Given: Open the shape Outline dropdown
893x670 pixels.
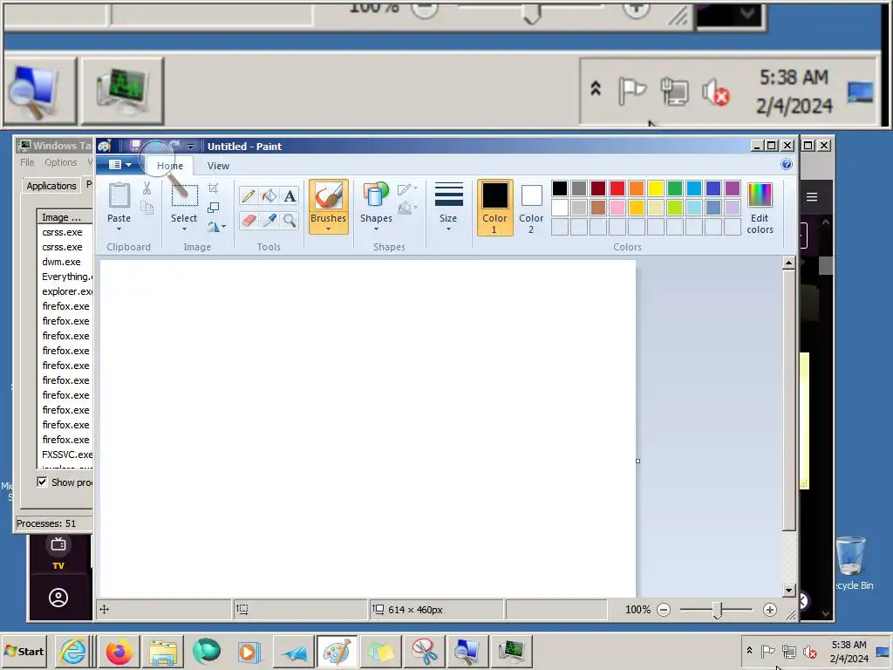Looking at the screenshot, I should (x=408, y=189).
